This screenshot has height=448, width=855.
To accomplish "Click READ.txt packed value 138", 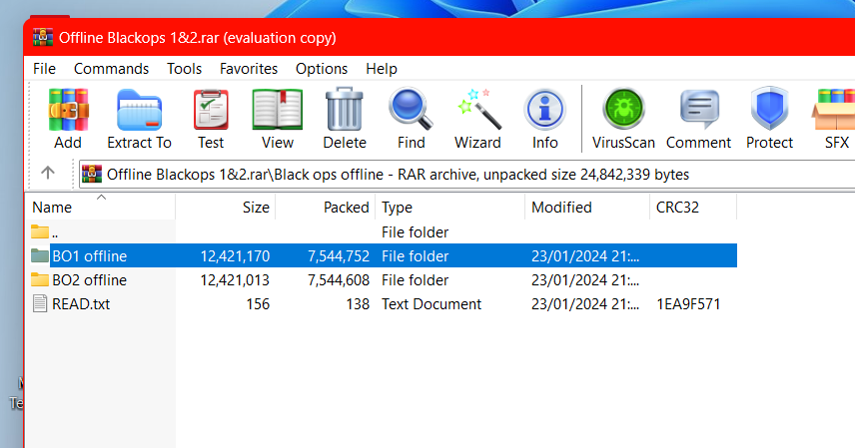I will click(358, 303).
